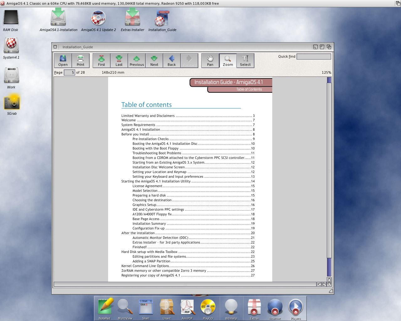Expand the Internet dock drawer
Viewport: 401px width, 321px height.
275,309
